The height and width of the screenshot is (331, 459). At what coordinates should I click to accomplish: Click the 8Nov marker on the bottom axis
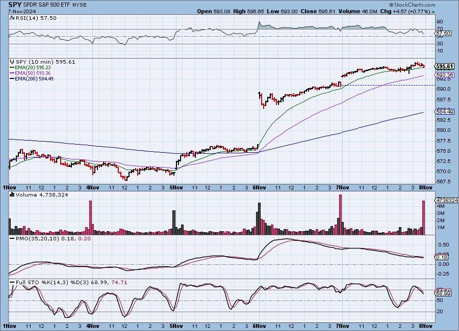(426, 326)
